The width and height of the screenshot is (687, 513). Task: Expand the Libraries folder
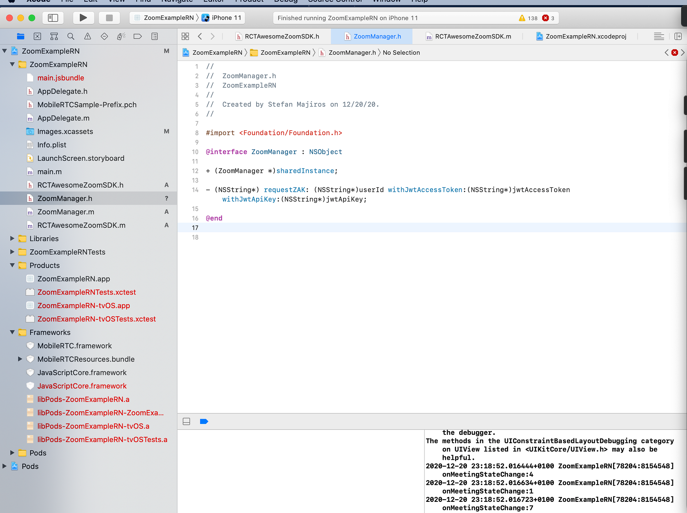click(x=12, y=238)
